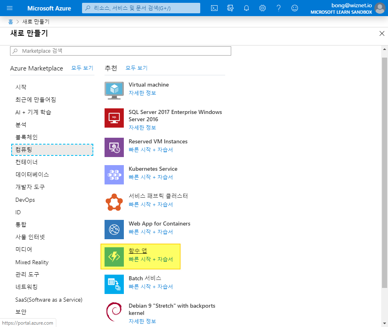Open 빠른 시작 + 자습서 under Web App for Containers

(151, 232)
